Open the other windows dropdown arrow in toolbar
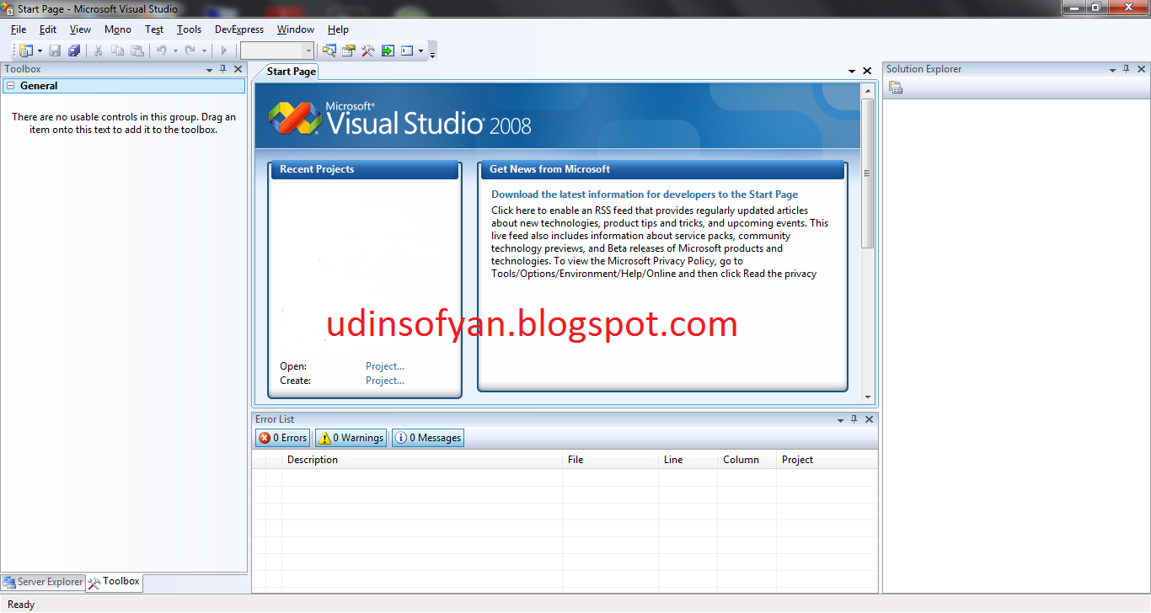This screenshot has height=613, width=1151. click(x=420, y=51)
